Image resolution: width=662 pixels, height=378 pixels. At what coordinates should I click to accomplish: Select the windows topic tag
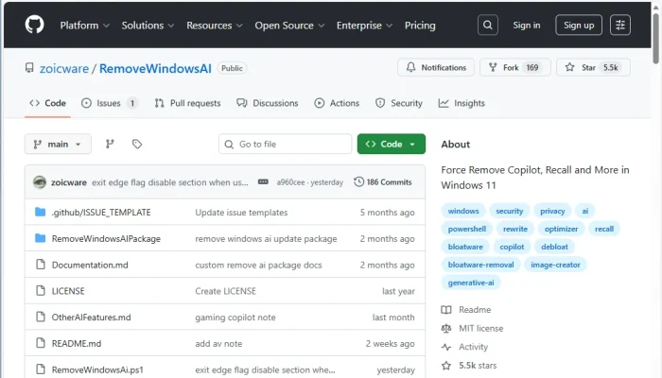click(x=463, y=211)
